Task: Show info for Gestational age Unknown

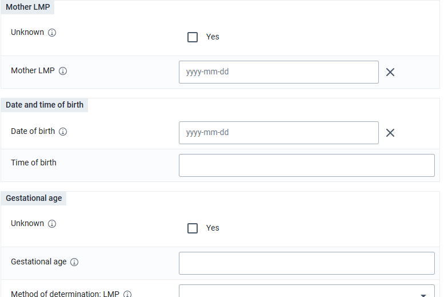Action: point(51,224)
